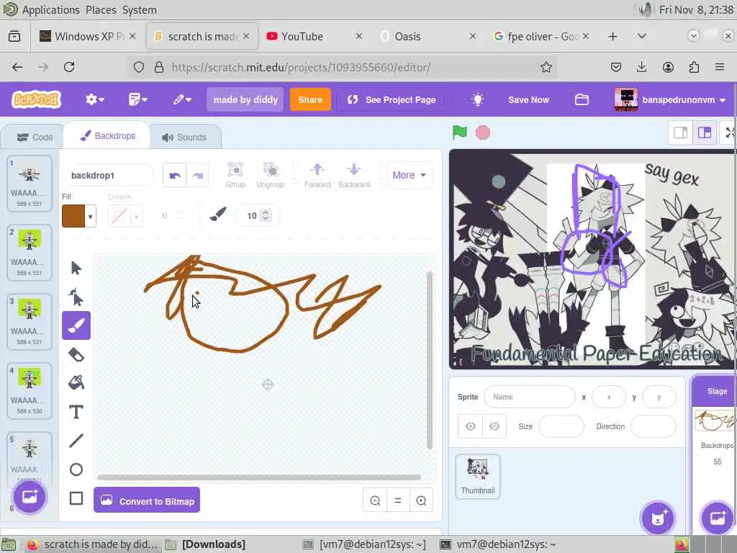Select the Circle tool
The width and height of the screenshot is (737, 553).
click(x=76, y=469)
